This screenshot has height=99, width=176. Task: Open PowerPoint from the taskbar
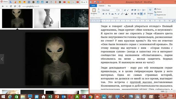click(x=57, y=97)
